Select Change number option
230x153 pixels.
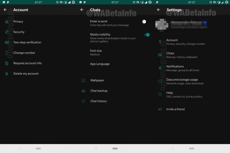(38, 53)
